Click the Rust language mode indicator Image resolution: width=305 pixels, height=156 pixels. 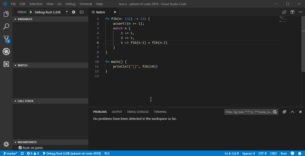tap(284, 153)
